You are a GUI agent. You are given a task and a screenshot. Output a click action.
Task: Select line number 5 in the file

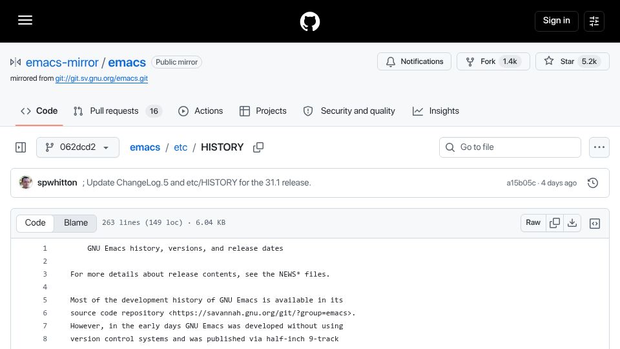45,301
